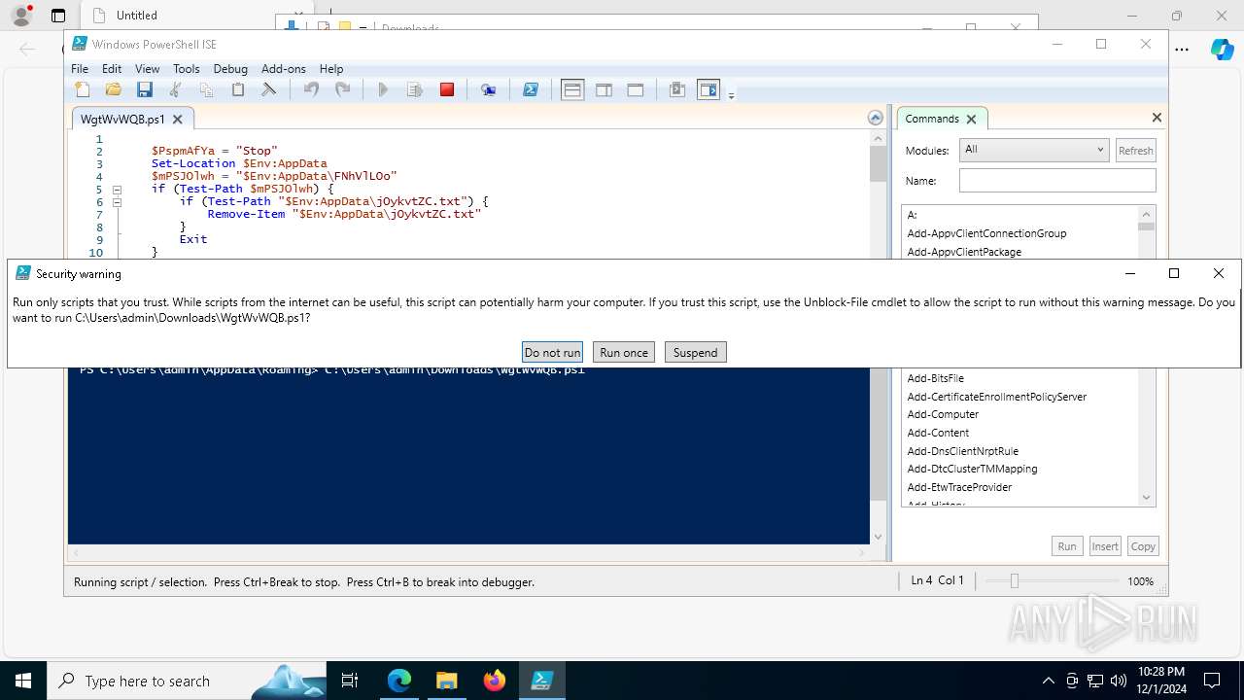Click Run once in security warning
Image resolution: width=1244 pixels, height=700 pixels.
pos(624,352)
